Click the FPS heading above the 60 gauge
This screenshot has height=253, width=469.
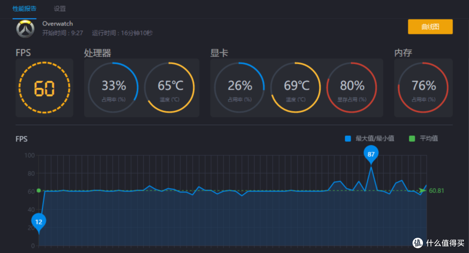(23, 53)
